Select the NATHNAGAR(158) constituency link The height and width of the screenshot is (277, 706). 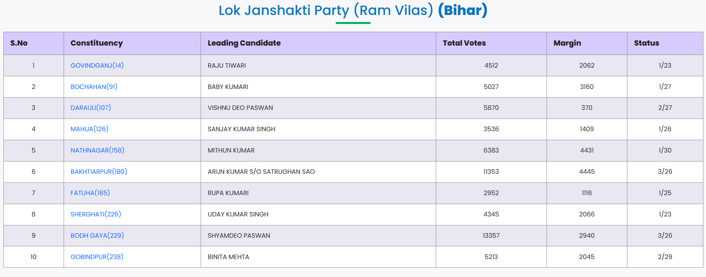pos(97,150)
